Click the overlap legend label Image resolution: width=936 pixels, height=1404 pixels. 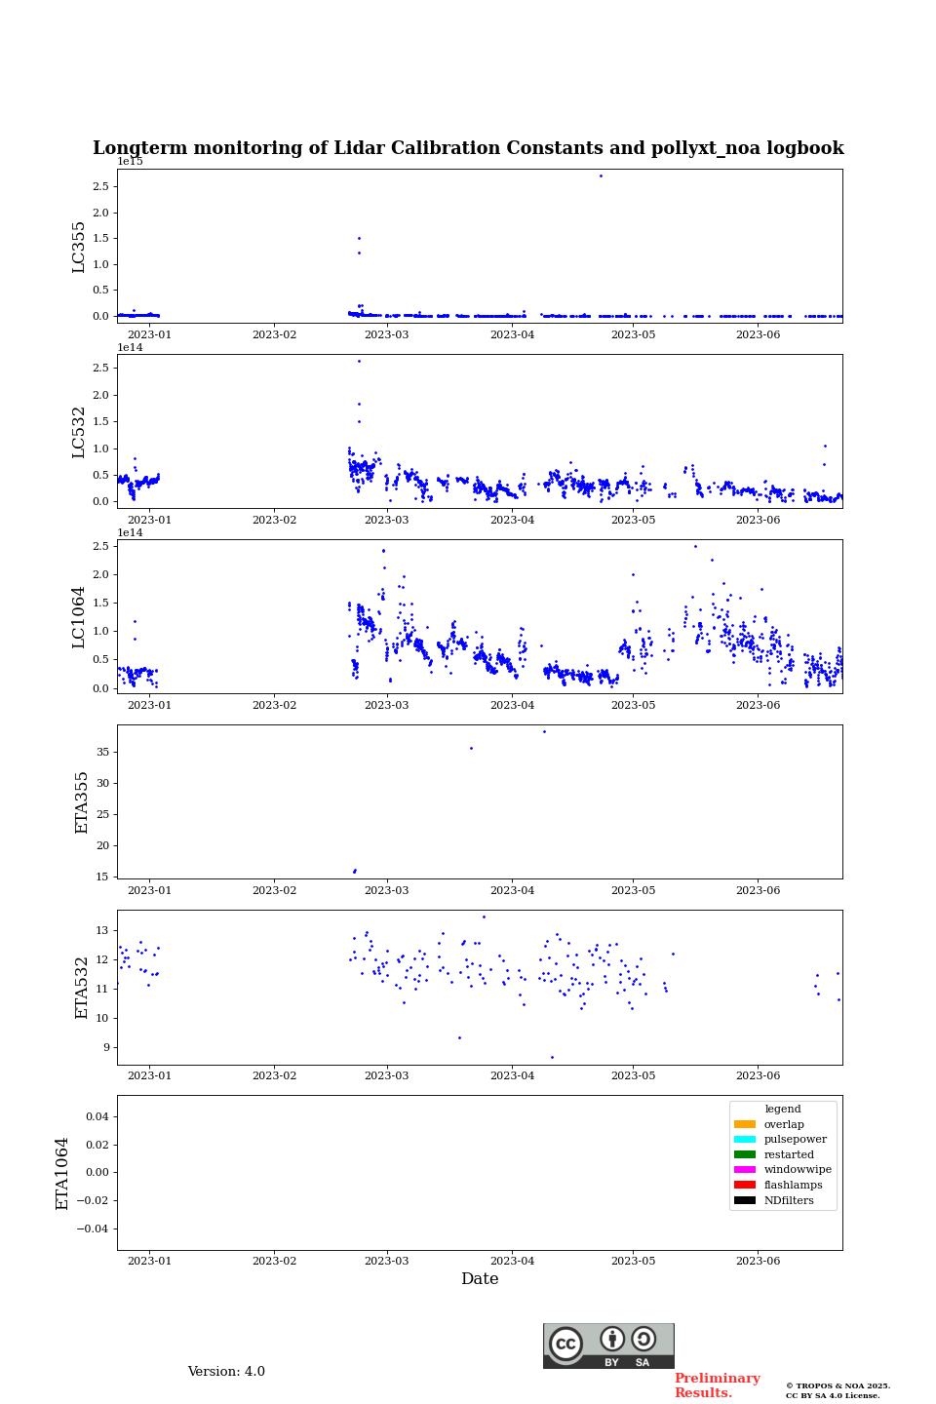point(784,1124)
